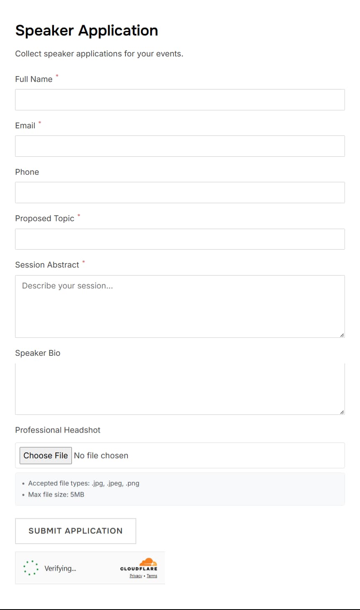Viewport: 360px width, 610px height.
Task: Click the Choose File button
Action: (x=46, y=455)
